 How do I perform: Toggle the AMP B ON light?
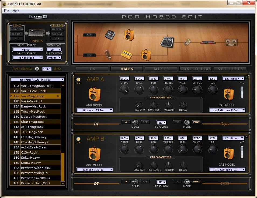(x=78, y=139)
